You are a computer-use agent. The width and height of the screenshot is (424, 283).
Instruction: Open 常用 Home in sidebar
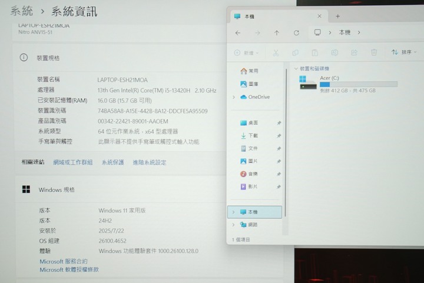tap(249, 71)
